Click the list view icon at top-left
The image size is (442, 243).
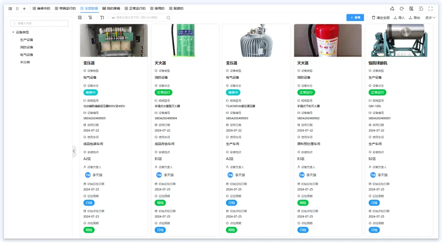click(x=10, y=8)
